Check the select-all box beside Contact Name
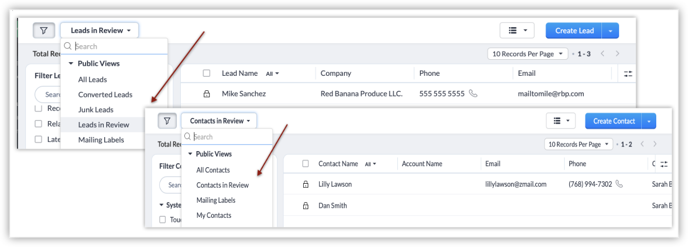 (306, 164)
